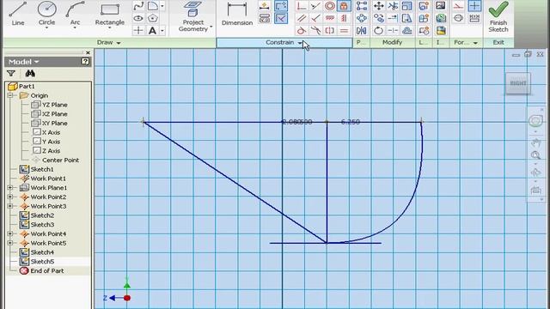Toggle Constraint Inference

[x=281, y=6]
